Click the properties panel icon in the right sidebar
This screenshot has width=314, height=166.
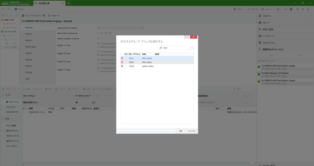[x=260, y=16]
